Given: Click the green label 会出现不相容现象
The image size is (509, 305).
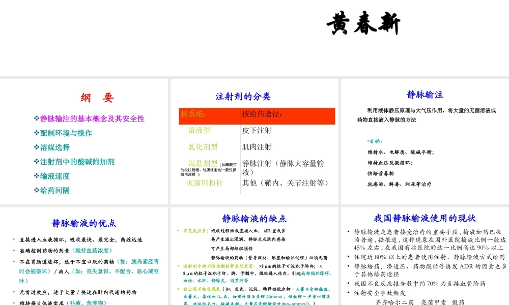Looking at the screenshot, I should tap(202, 289).
